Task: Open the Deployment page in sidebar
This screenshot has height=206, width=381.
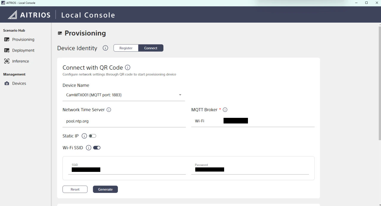Action: tap(23, 50)
